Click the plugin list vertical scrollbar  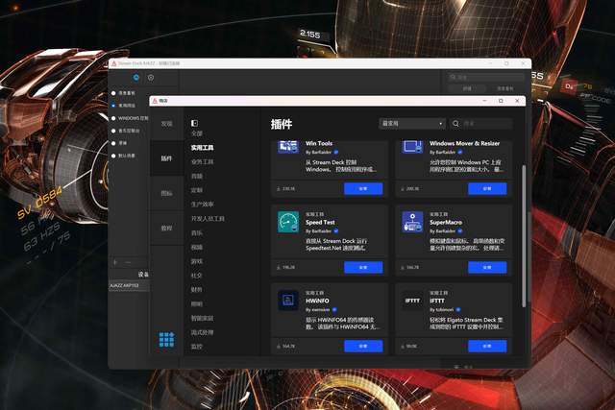(524, 236)
